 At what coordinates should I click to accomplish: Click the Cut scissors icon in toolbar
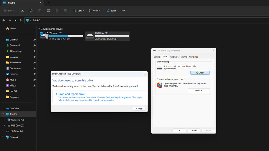point(22,11)
